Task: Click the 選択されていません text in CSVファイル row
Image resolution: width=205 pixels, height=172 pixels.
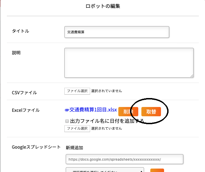Action: pyautogui.click(x=107, y=91)
